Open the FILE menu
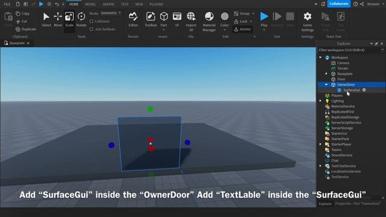The image size is (386, 217). click(7, 4)
